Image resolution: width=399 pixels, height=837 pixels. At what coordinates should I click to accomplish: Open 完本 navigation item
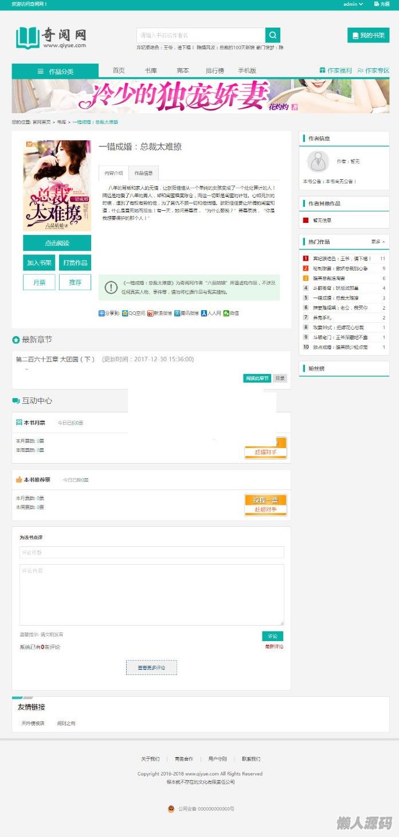[x=183, y=71]
